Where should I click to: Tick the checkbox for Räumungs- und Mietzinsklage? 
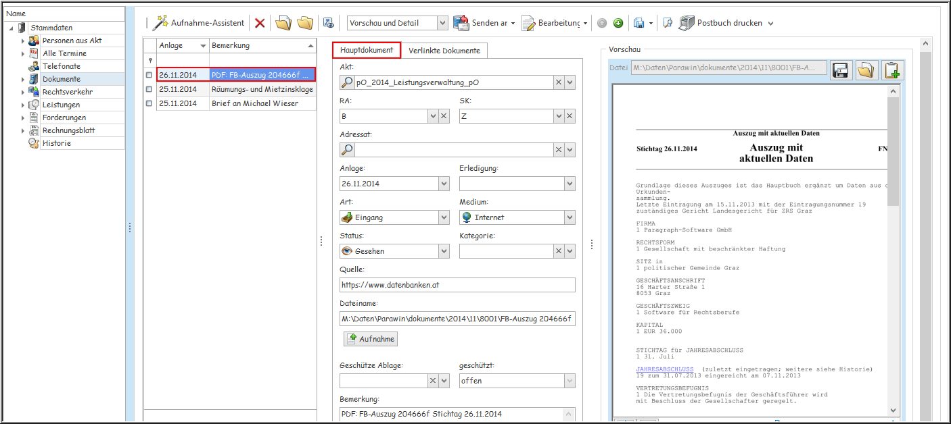pos(149,89)
